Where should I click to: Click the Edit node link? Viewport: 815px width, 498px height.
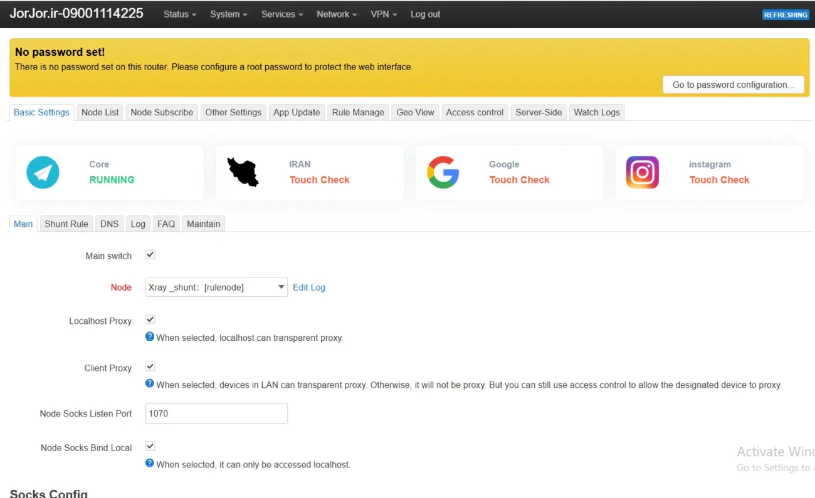coord(300,288)
